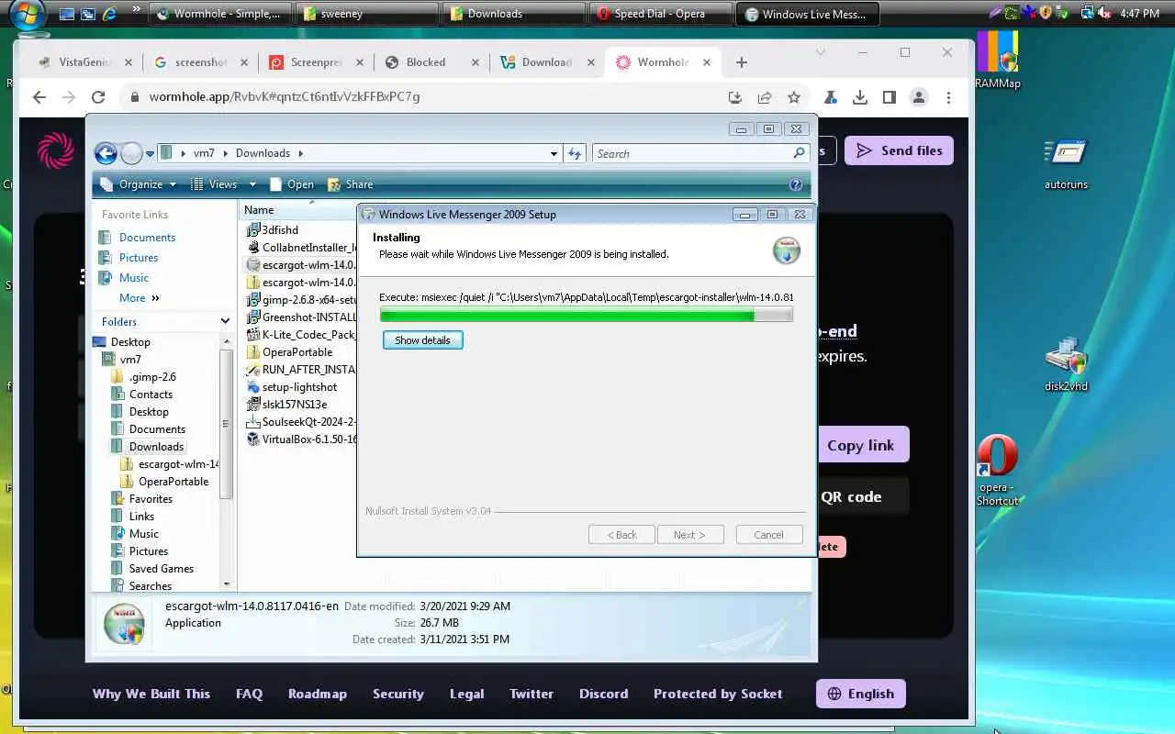Click the magnifier icon in Explorer search
The height and width of the screenshot is (734, 1175).
[x=799, y=153]
